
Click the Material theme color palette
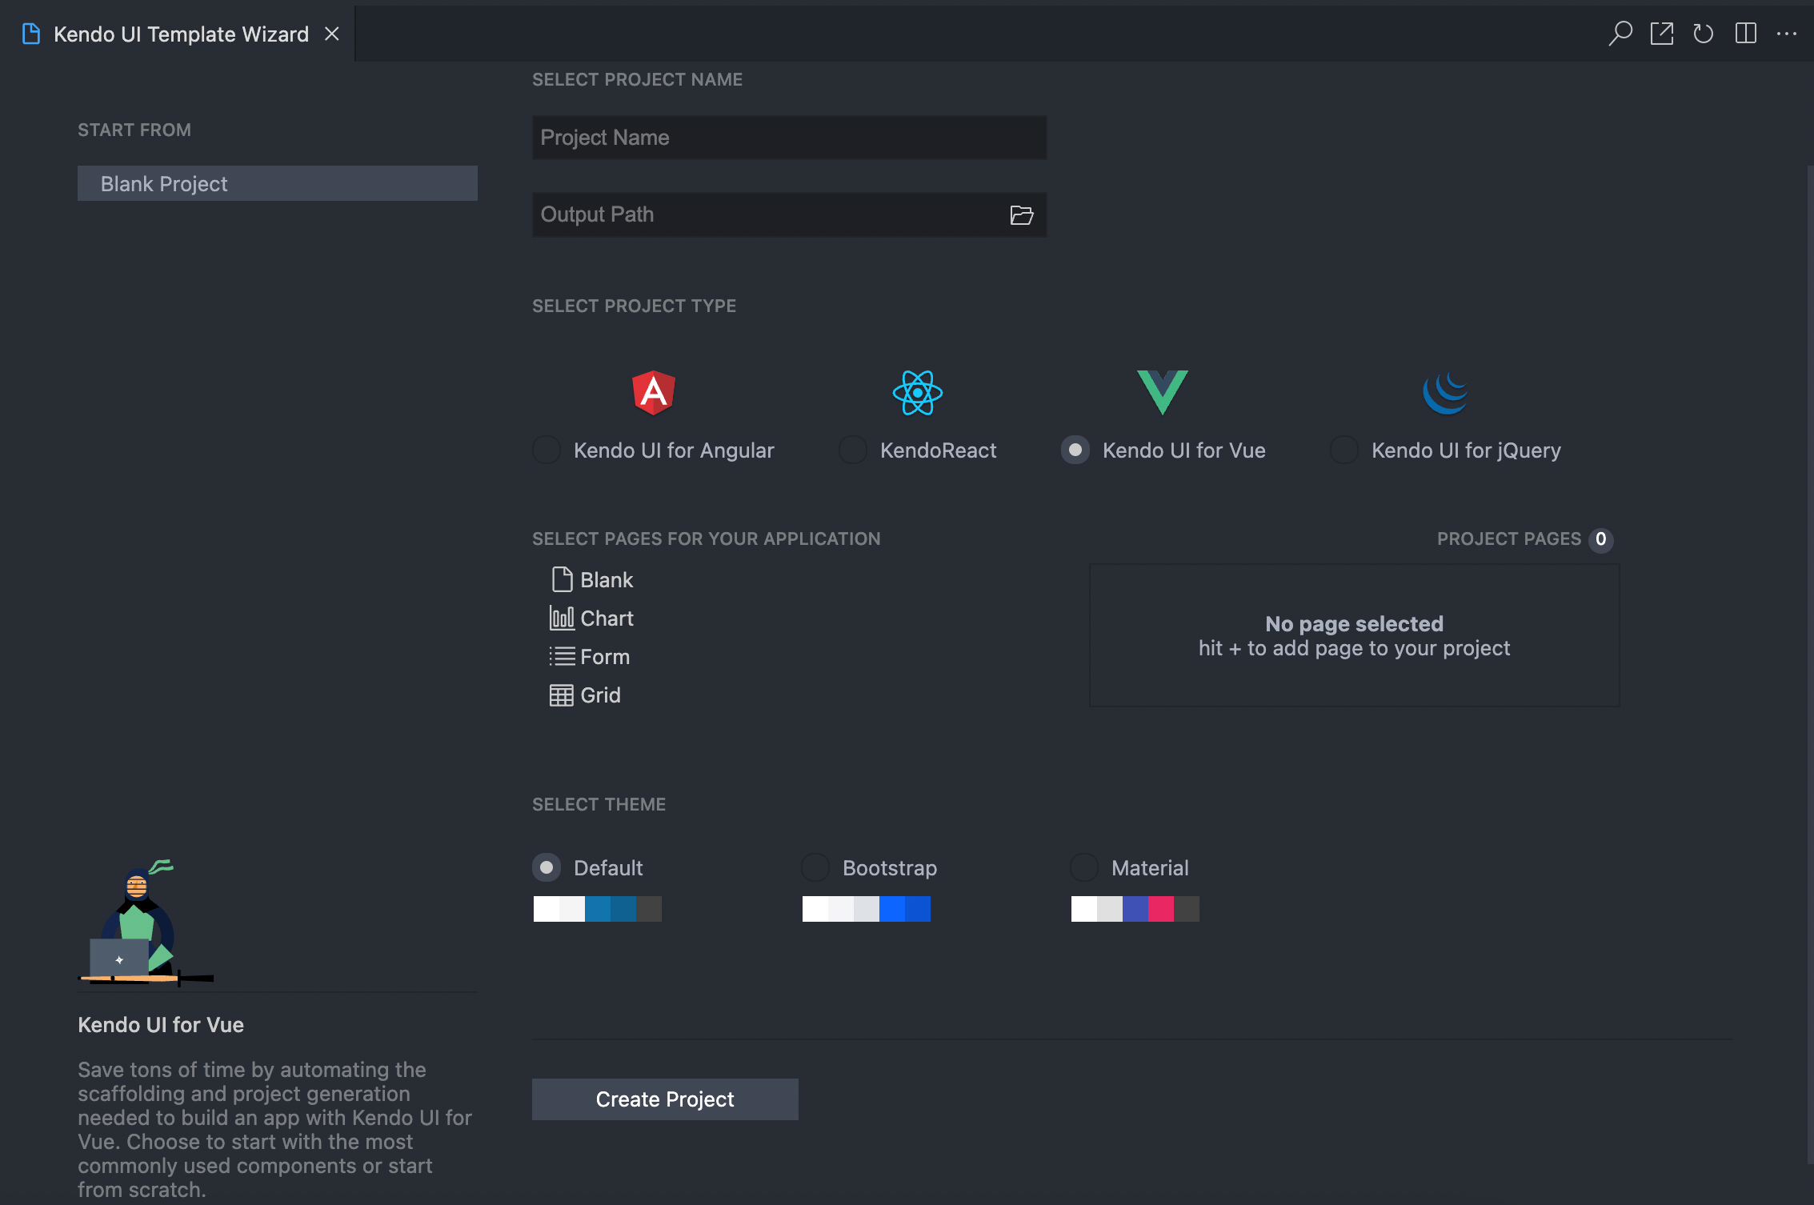click(1134, 909)
